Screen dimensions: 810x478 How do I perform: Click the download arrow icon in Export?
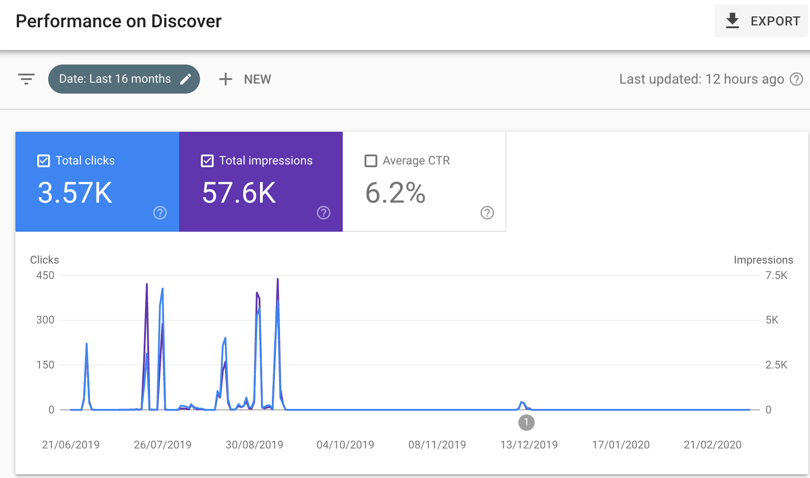click(732, 21)
